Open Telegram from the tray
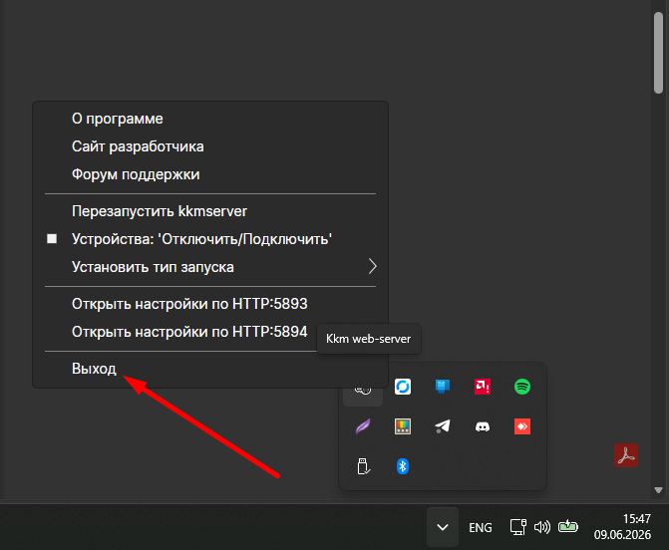Image resolution: width=669 pixels, height=550 pixels. coord(443,426)
